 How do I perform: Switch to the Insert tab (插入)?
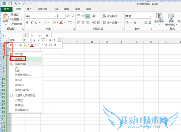point(29,9)
